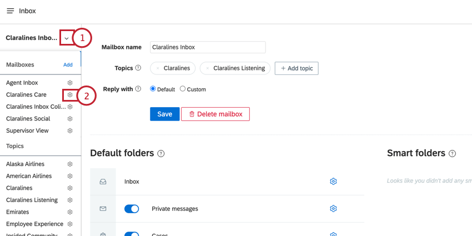The height and width of the screenshot is (236, 472).
Task: Open settings gear for Private messages folder
Action: point(333,209)
